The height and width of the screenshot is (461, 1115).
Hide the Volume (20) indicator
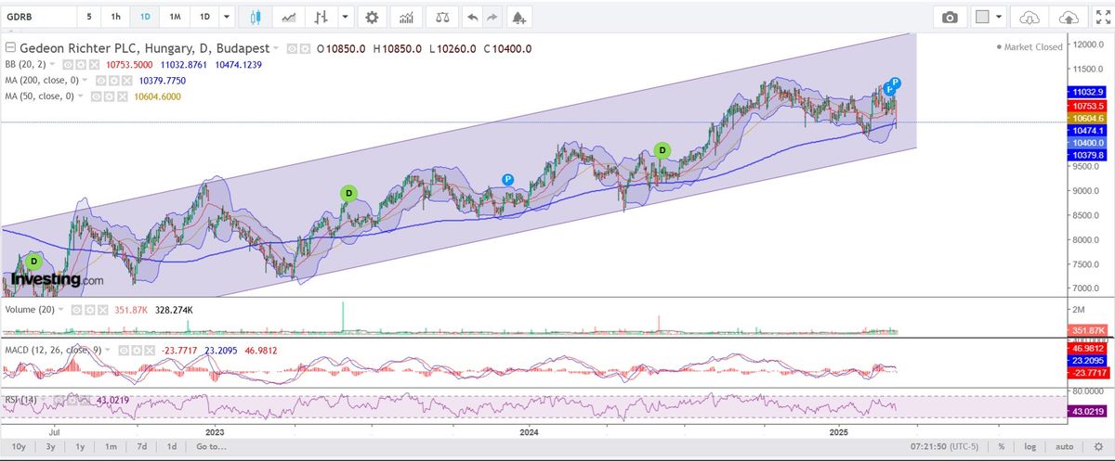(76, 310)
